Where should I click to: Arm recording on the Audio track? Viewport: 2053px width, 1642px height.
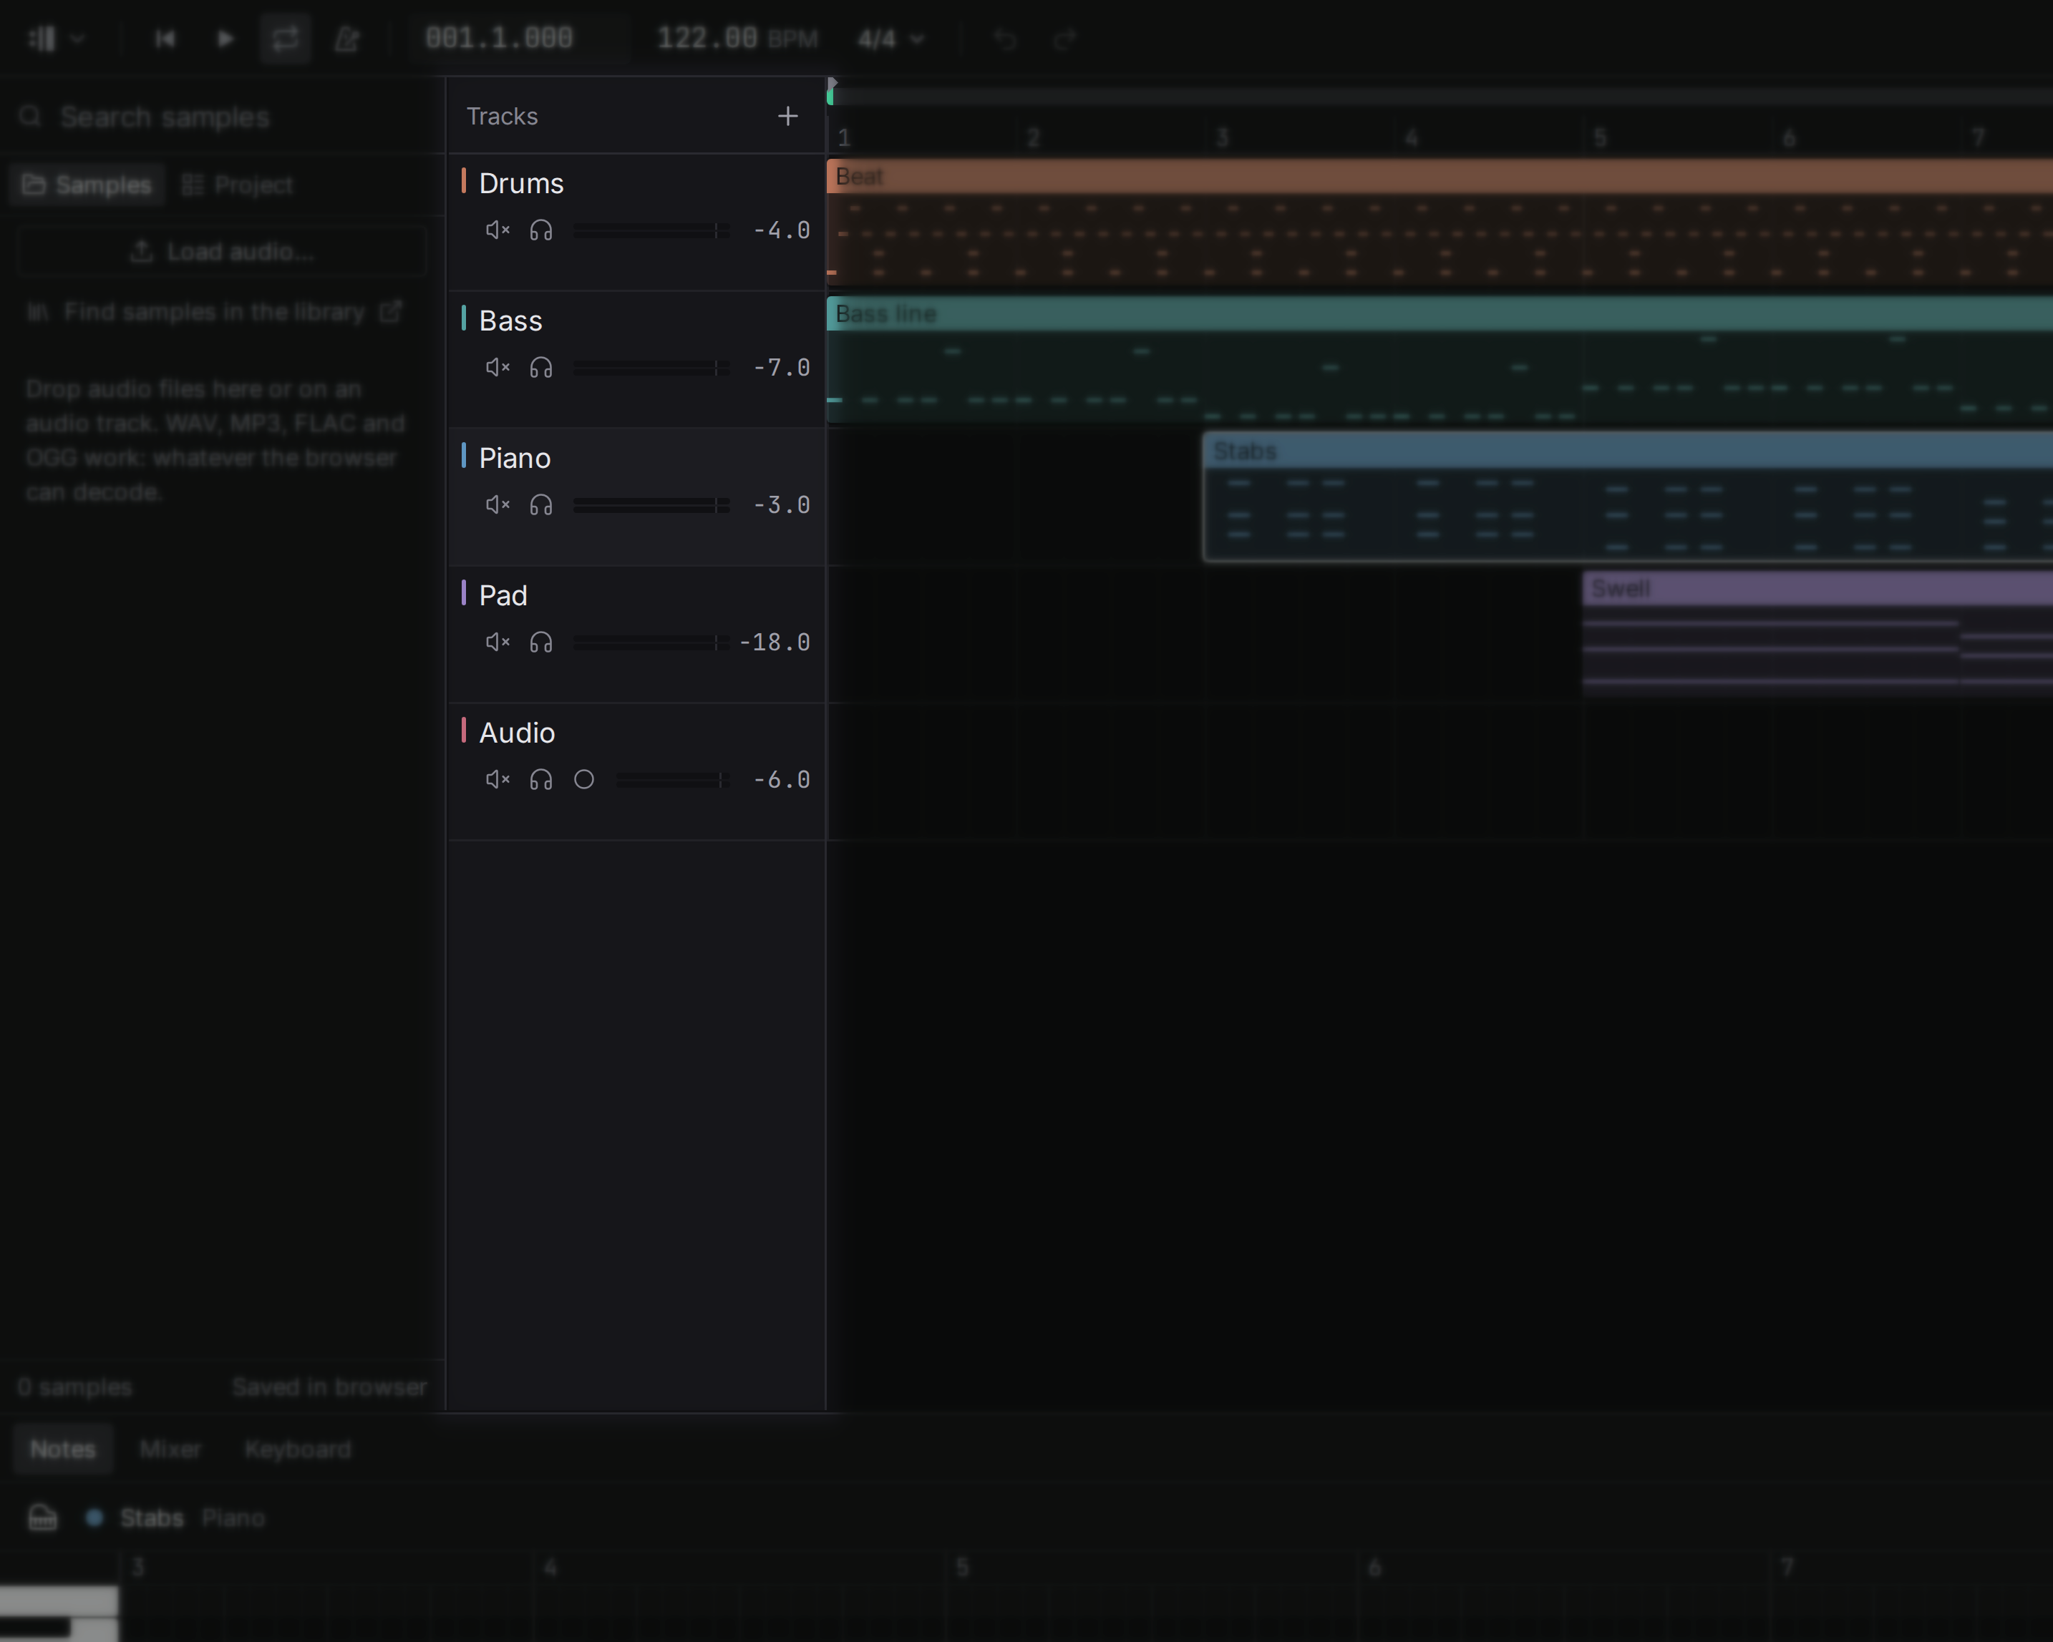click(x=583, y=780)
